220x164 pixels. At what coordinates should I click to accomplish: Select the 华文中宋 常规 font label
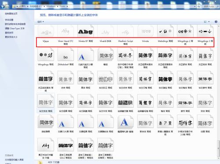click(106, 111)
